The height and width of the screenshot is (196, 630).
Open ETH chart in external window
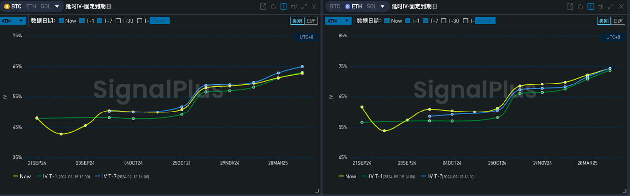pos(570,7)
